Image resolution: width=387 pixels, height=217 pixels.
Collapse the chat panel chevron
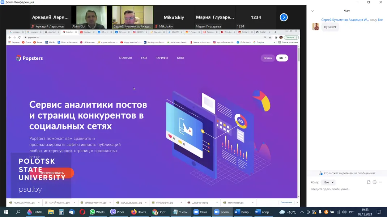click(x=312, y=11)
